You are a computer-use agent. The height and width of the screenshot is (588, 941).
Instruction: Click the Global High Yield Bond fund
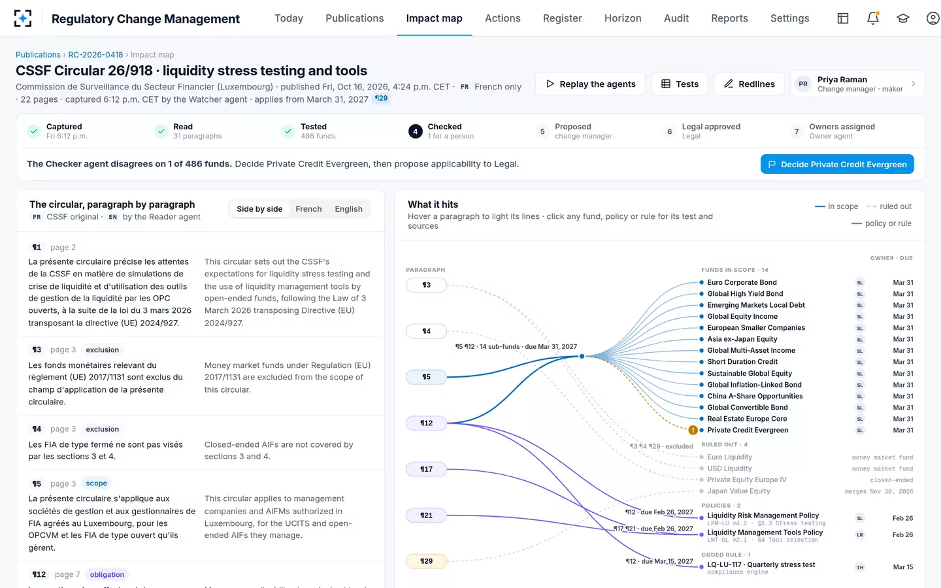(745, 294)
